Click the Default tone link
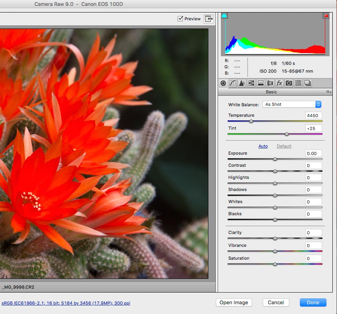This screenshot has width=337, height=314. point(284,146)
